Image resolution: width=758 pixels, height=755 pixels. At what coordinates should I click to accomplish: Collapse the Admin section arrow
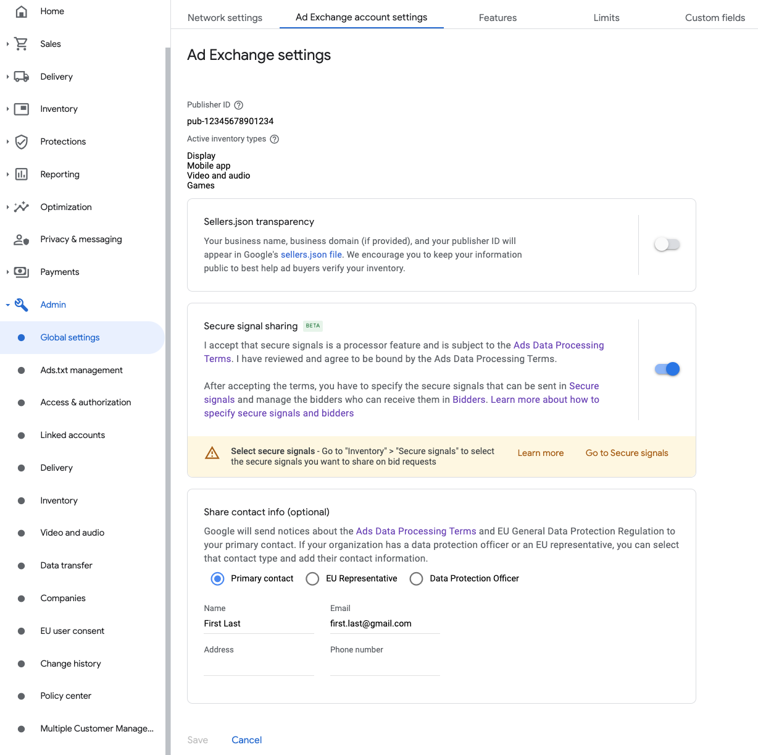(x=7, y=305)
